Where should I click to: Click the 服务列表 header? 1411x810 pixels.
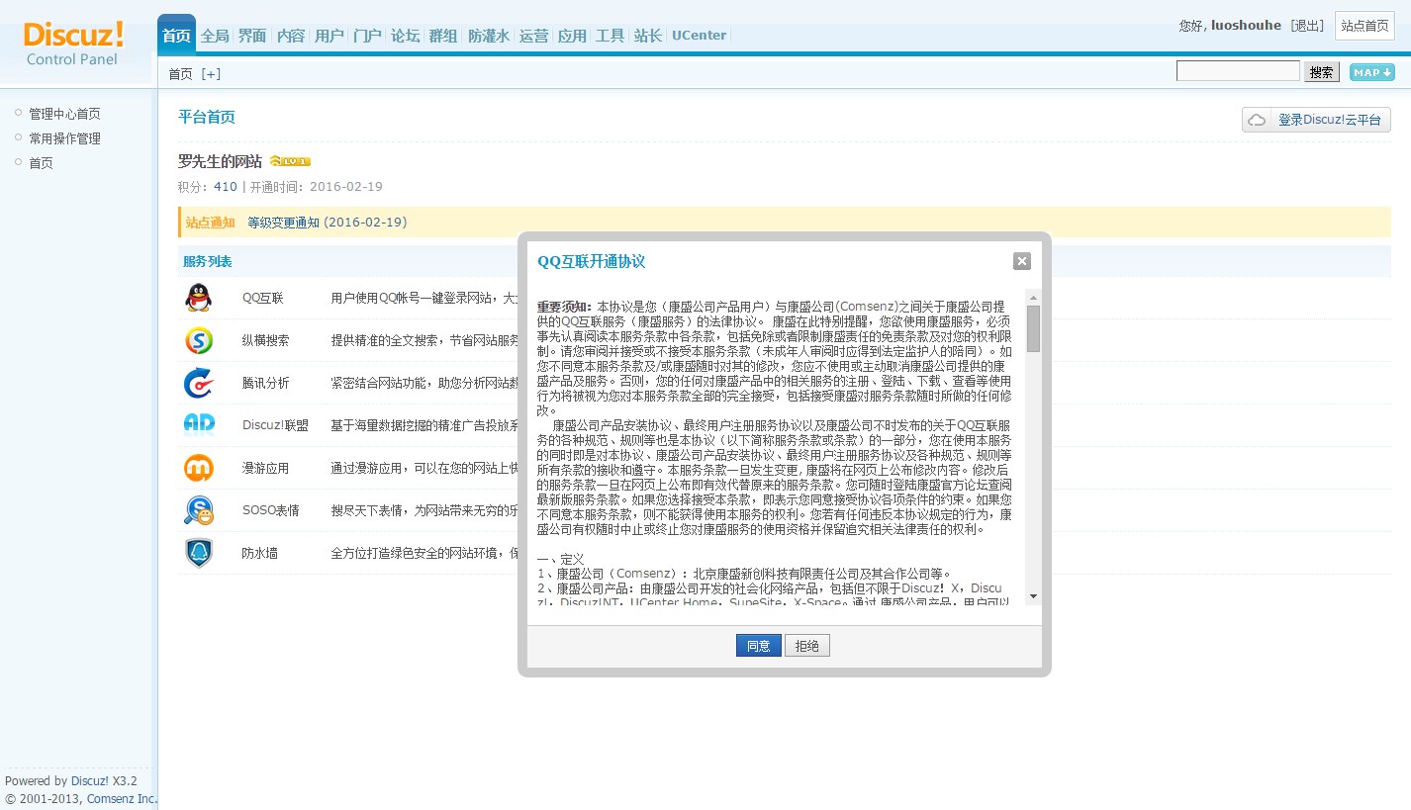point(208,262)
